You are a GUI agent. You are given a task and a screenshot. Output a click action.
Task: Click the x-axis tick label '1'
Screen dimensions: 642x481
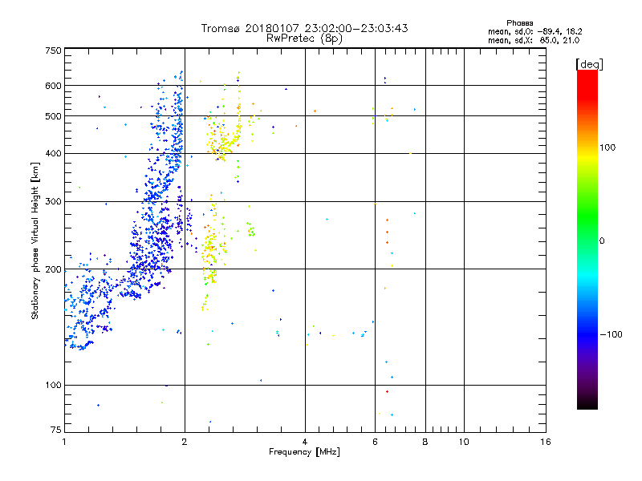click(x=64, y=442)
